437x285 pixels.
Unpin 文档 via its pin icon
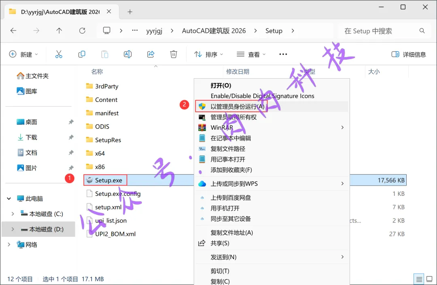(x=71, y=153)
